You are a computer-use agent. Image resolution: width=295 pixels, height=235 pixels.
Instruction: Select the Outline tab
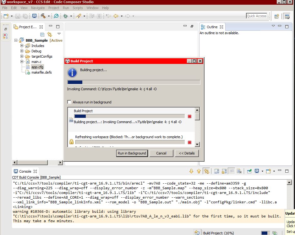point(212,27)
